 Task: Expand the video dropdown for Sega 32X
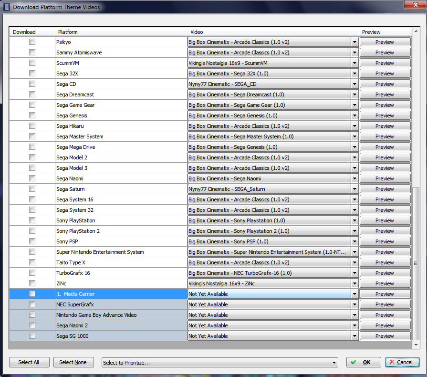[354, 73]
